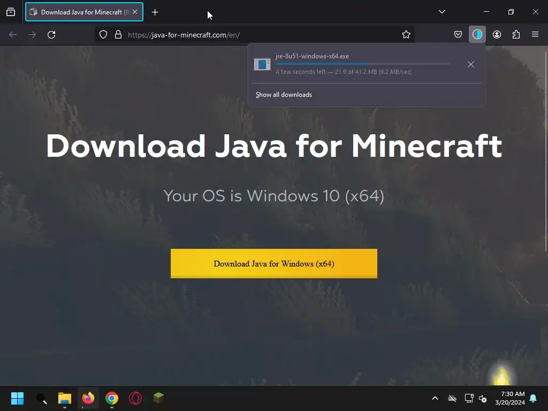Click Download Java for Windows (x64) button

coord(274,263)
